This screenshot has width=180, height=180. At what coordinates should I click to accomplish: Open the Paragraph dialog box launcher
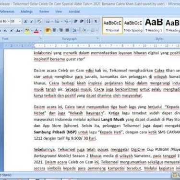click(x=97, y=38)
